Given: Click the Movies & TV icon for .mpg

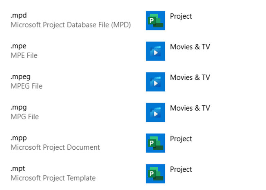Looking at the screenshot, I should pyautogui.click(x=155, y=112).
